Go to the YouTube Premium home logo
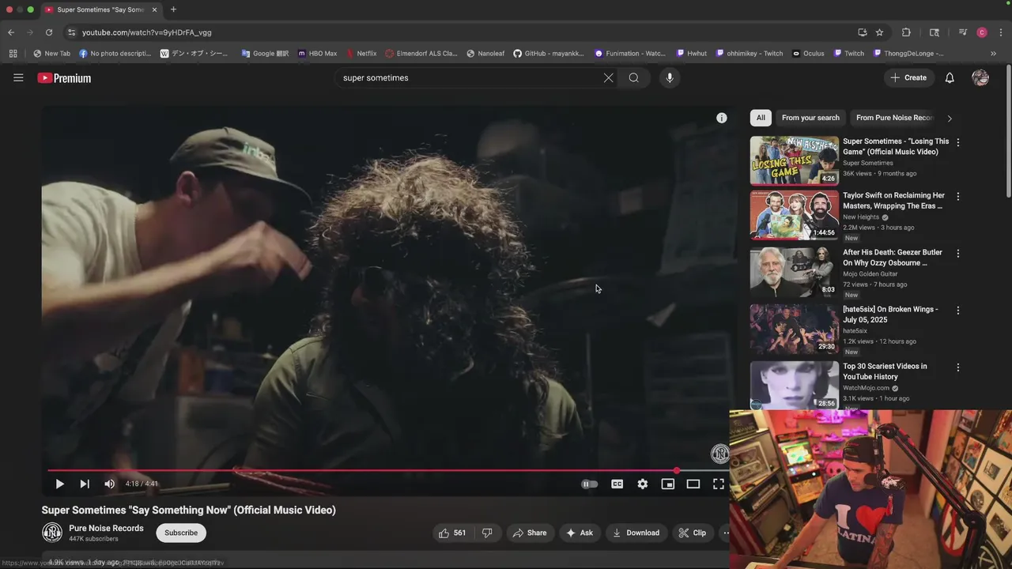Viewport: 1012px width, 569px height. [x=64, y=77]
